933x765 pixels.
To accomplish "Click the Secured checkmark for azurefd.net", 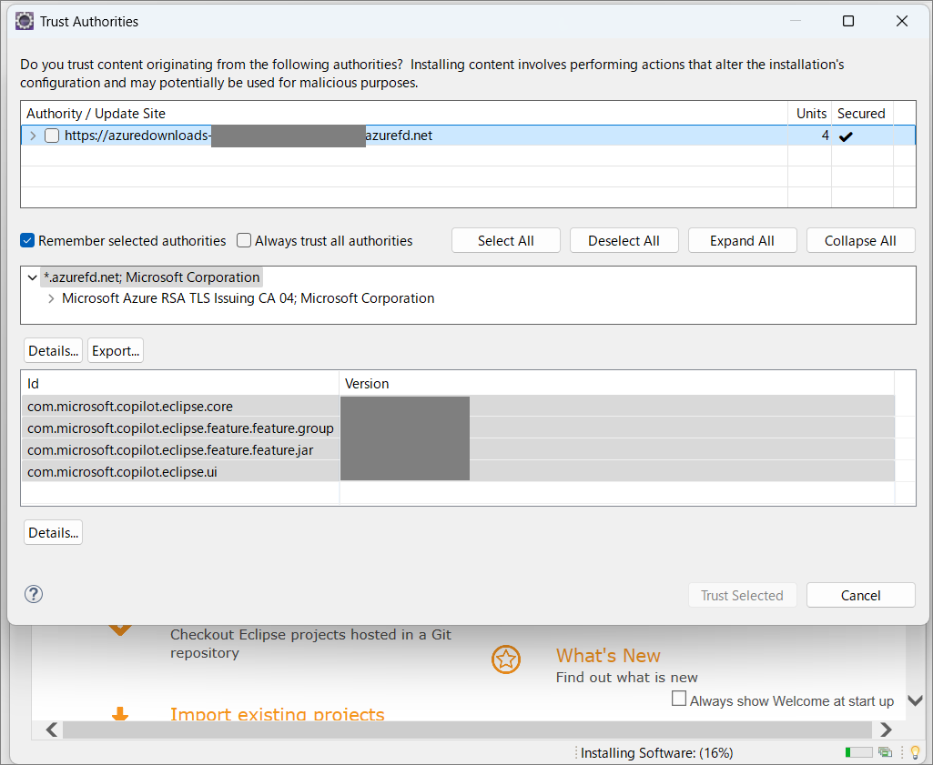I will point(846,136).
